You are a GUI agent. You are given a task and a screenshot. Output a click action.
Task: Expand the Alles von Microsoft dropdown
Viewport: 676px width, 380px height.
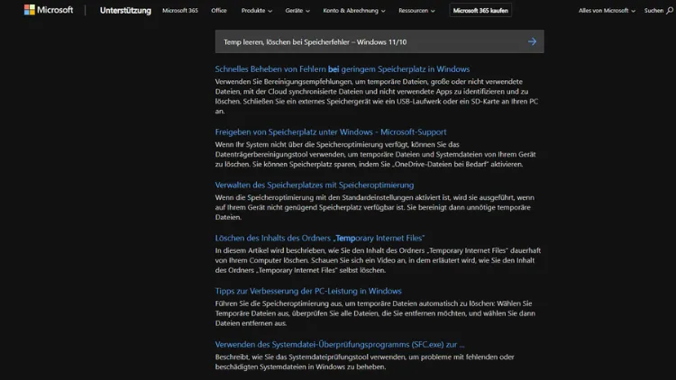coord(607,10)
